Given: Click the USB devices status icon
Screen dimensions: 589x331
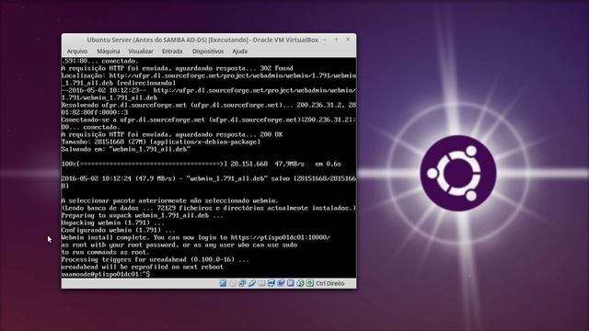Looking at the screenshot, I should 252,283.
